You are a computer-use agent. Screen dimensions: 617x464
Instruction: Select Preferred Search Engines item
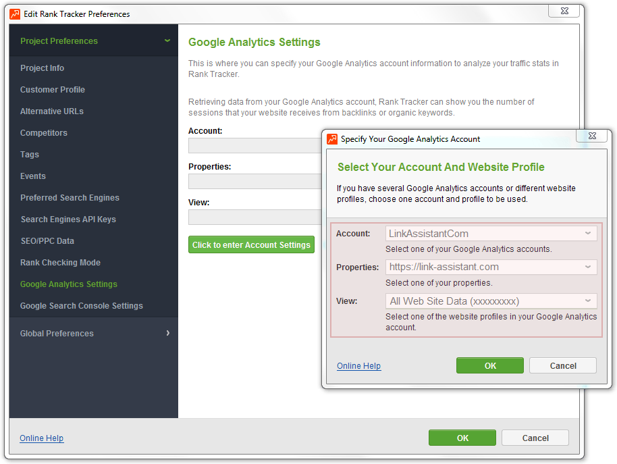click(x=70, y=198)
